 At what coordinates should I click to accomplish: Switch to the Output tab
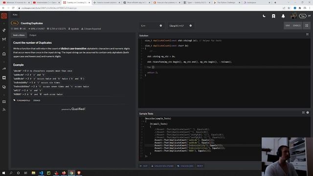pos(33,35)
